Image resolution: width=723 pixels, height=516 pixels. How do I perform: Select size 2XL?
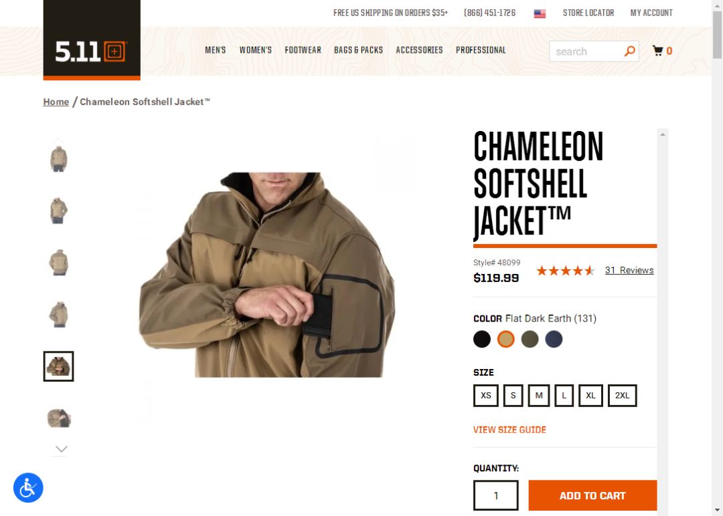point(622,396)
